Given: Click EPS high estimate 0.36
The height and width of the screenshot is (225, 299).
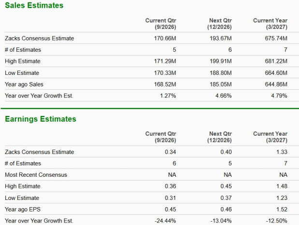Looking at the screenshot, I should [x=171, y=186].
